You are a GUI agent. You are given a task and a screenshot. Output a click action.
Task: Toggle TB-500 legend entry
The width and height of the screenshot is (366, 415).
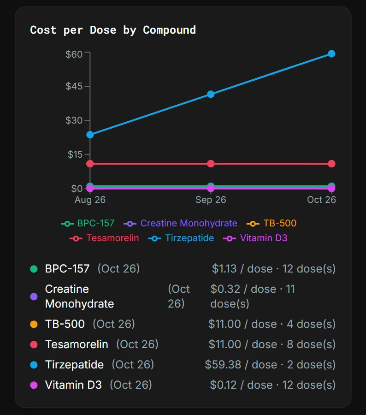pyautogui.click(x=271, y=223)
